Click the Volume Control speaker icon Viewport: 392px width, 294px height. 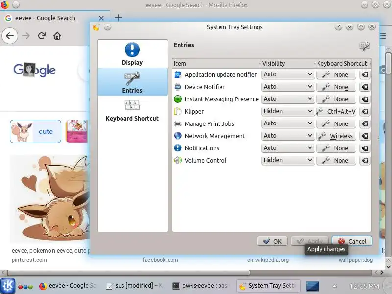pos(178,160)
